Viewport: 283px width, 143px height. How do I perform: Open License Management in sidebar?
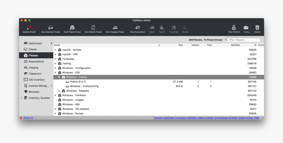click(x=36, y=86)
